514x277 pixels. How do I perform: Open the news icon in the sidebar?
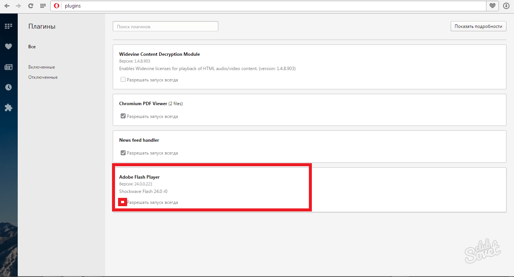(x=8, y=67)
